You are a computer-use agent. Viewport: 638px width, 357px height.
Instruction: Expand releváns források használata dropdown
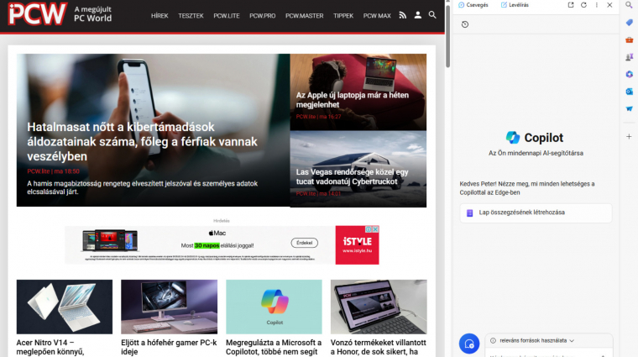tap(532, 341)
